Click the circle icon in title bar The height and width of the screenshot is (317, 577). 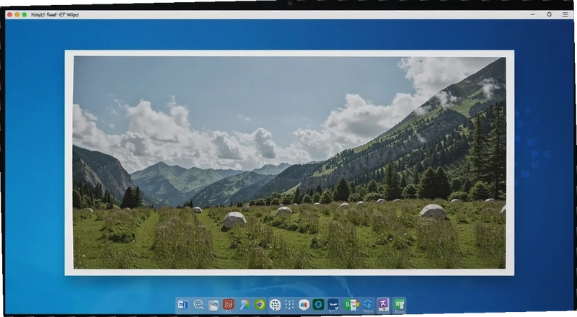pyautogui.click(x=549, y=14)
